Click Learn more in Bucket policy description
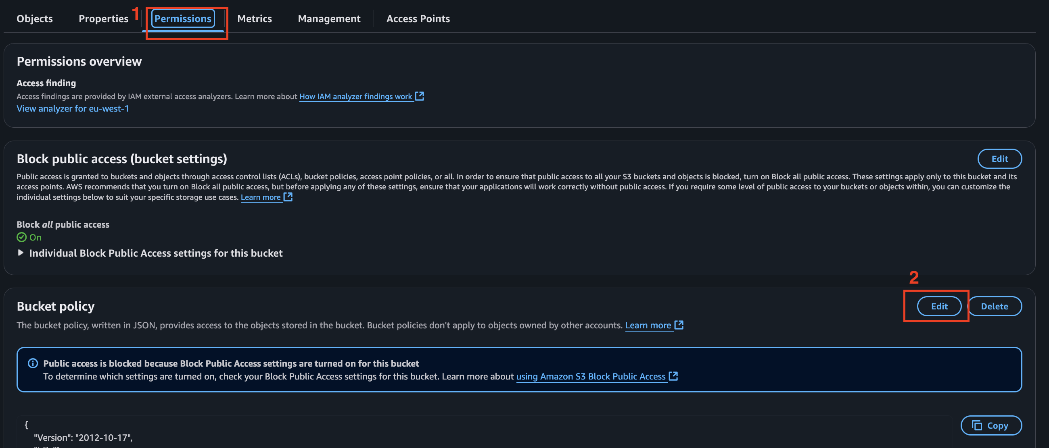Screen dimensions: 1049x448 pos(648,325)
